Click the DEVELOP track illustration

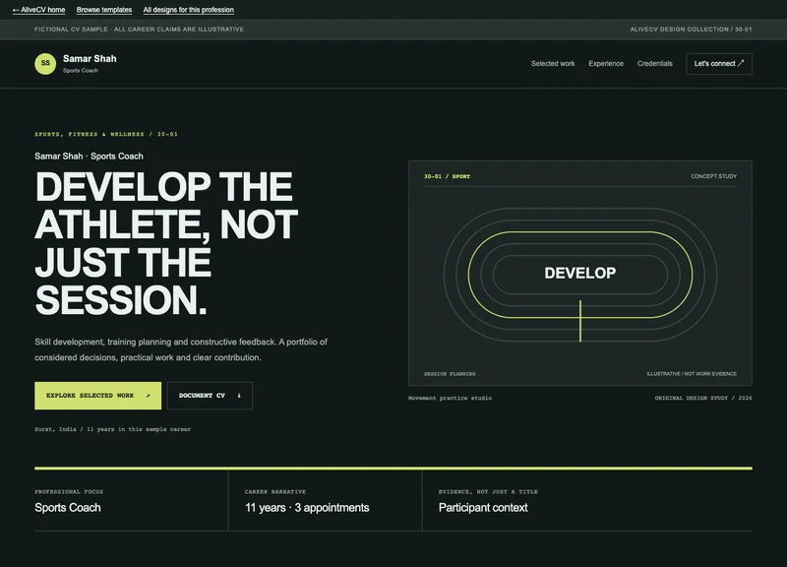pyautogui.click(x=580, y=275)
